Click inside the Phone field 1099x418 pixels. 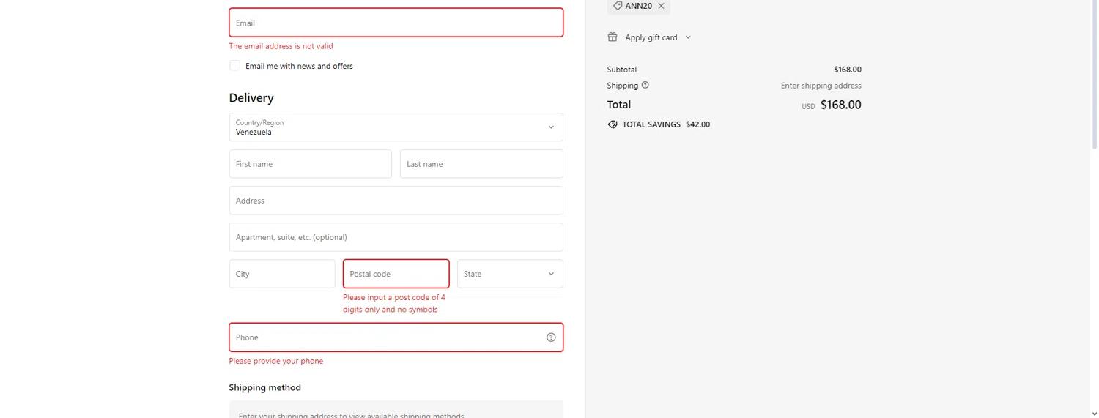385,337
